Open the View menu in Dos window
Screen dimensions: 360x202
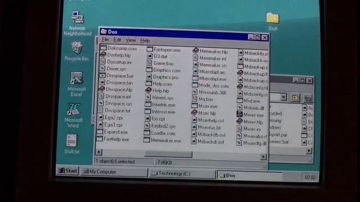point(130,40)
